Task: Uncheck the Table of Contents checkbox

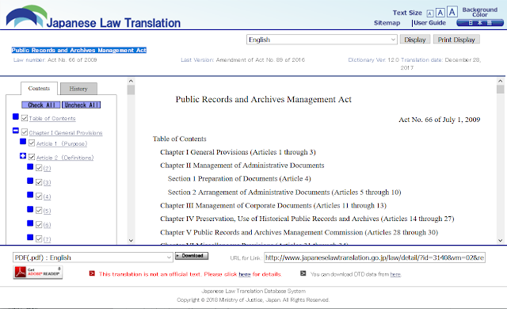Action: 25,118
